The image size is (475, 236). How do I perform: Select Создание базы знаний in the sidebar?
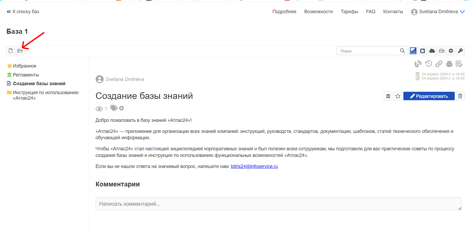(39, 84)
